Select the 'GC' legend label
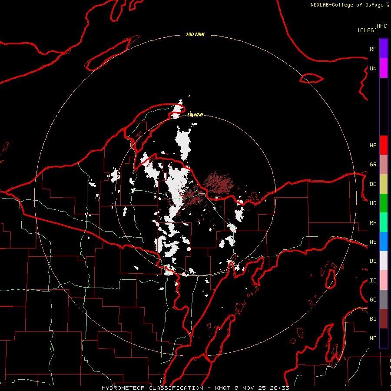The height and width of the screenshot is (391, 391). pos(373,300)
